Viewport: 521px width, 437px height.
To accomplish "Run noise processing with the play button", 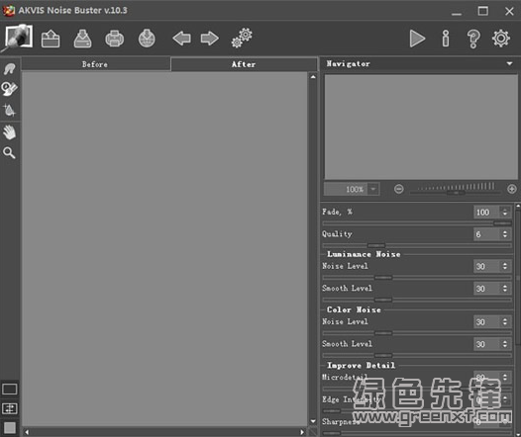I will click(x=417, y=39).
